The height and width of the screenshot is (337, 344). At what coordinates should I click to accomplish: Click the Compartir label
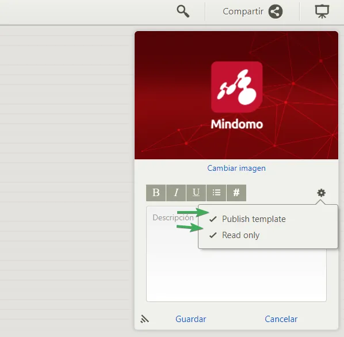point(243,12)
